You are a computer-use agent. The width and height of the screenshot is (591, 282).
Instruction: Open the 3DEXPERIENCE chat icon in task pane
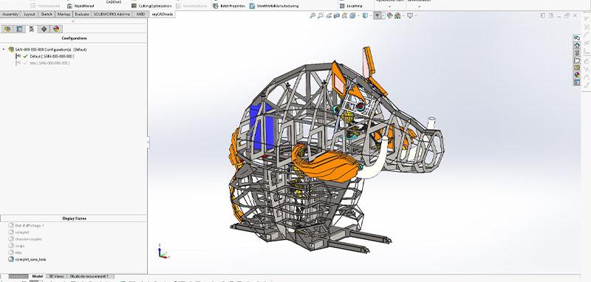tap(577, 38)
